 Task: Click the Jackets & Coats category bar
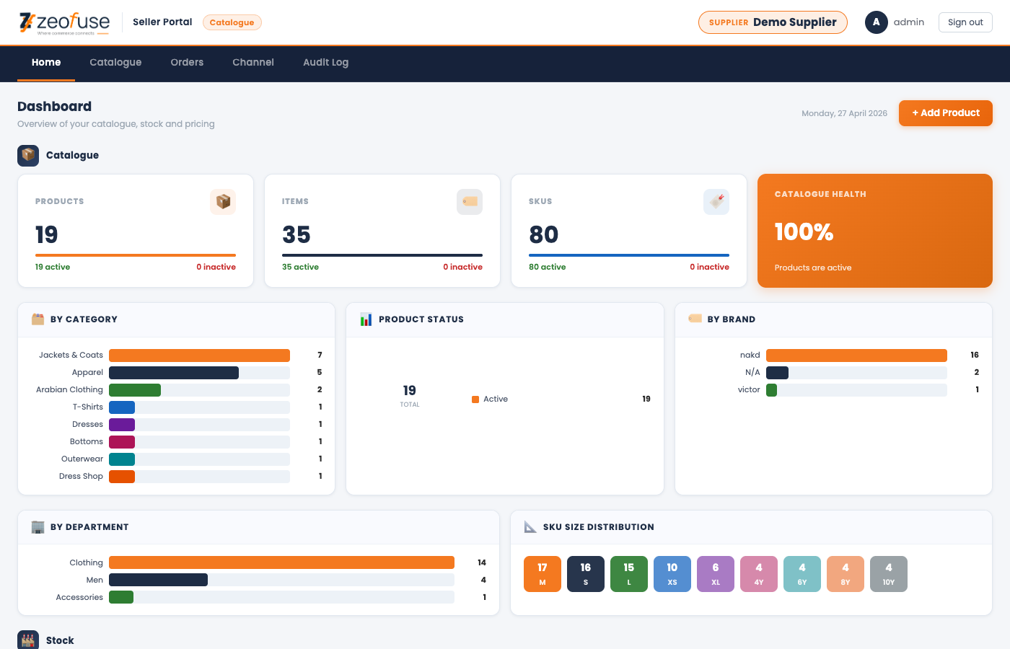199,356
